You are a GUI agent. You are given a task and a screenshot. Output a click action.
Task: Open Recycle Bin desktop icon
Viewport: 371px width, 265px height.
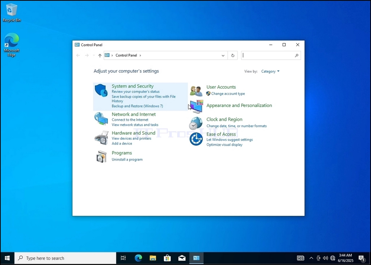pos(12,13)
